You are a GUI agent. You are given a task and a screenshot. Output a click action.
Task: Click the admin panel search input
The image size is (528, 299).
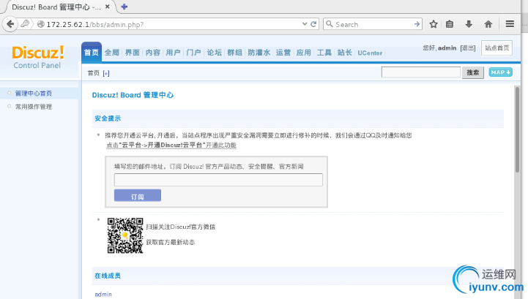[420, 72]
